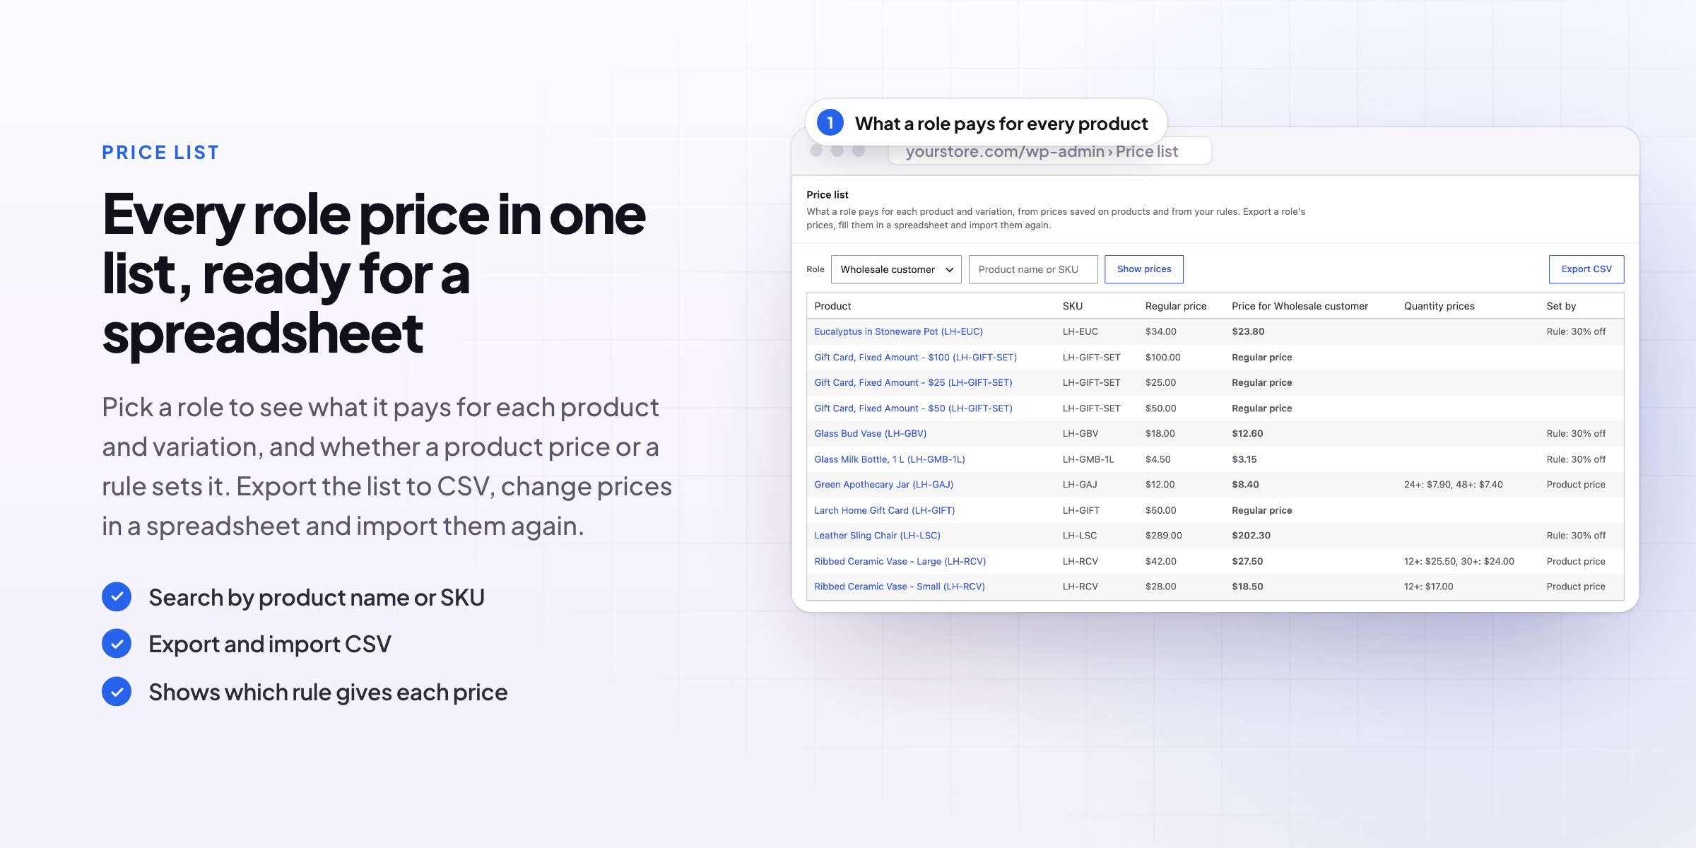Screen dimensions: 1696x848
Task: Click quantity prices '24+: $7.90, 48+: $7.40'
Action: (1453, 485)
